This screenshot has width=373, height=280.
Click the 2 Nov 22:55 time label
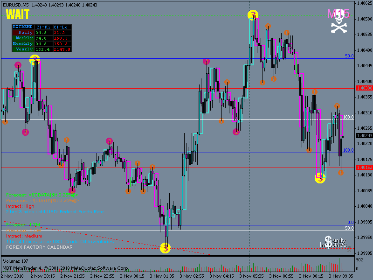(102, 276)
